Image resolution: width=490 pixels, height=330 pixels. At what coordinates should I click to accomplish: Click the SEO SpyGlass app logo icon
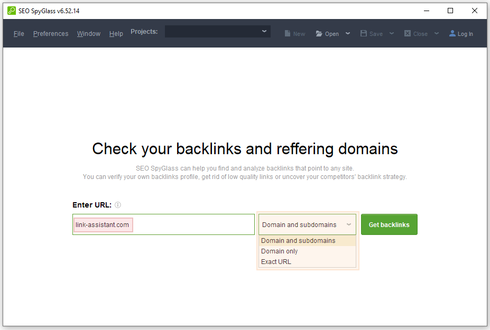pos(12,11)
